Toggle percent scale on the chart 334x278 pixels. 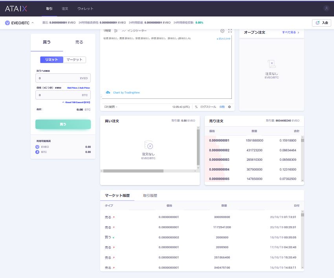(x=196, y=107)
